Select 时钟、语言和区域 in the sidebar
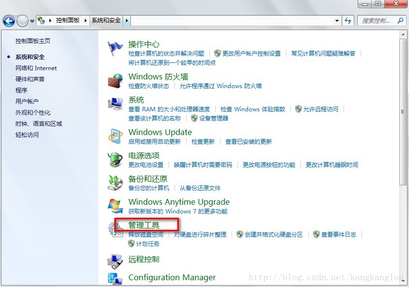 pyautogui.click(x=39, y=124)
